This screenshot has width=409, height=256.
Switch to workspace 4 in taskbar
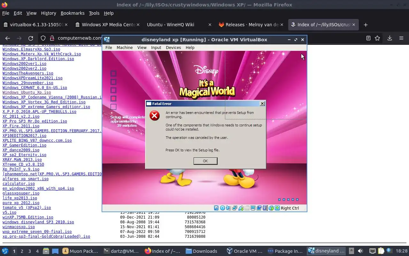tap(37, 251)
